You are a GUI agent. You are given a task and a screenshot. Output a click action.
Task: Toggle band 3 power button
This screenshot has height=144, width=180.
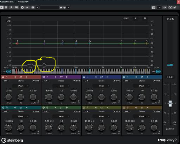pyautogui.click(x=84, y=77)
